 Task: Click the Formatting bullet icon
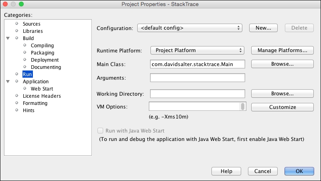pyautogui.click(x=16, y=103)
